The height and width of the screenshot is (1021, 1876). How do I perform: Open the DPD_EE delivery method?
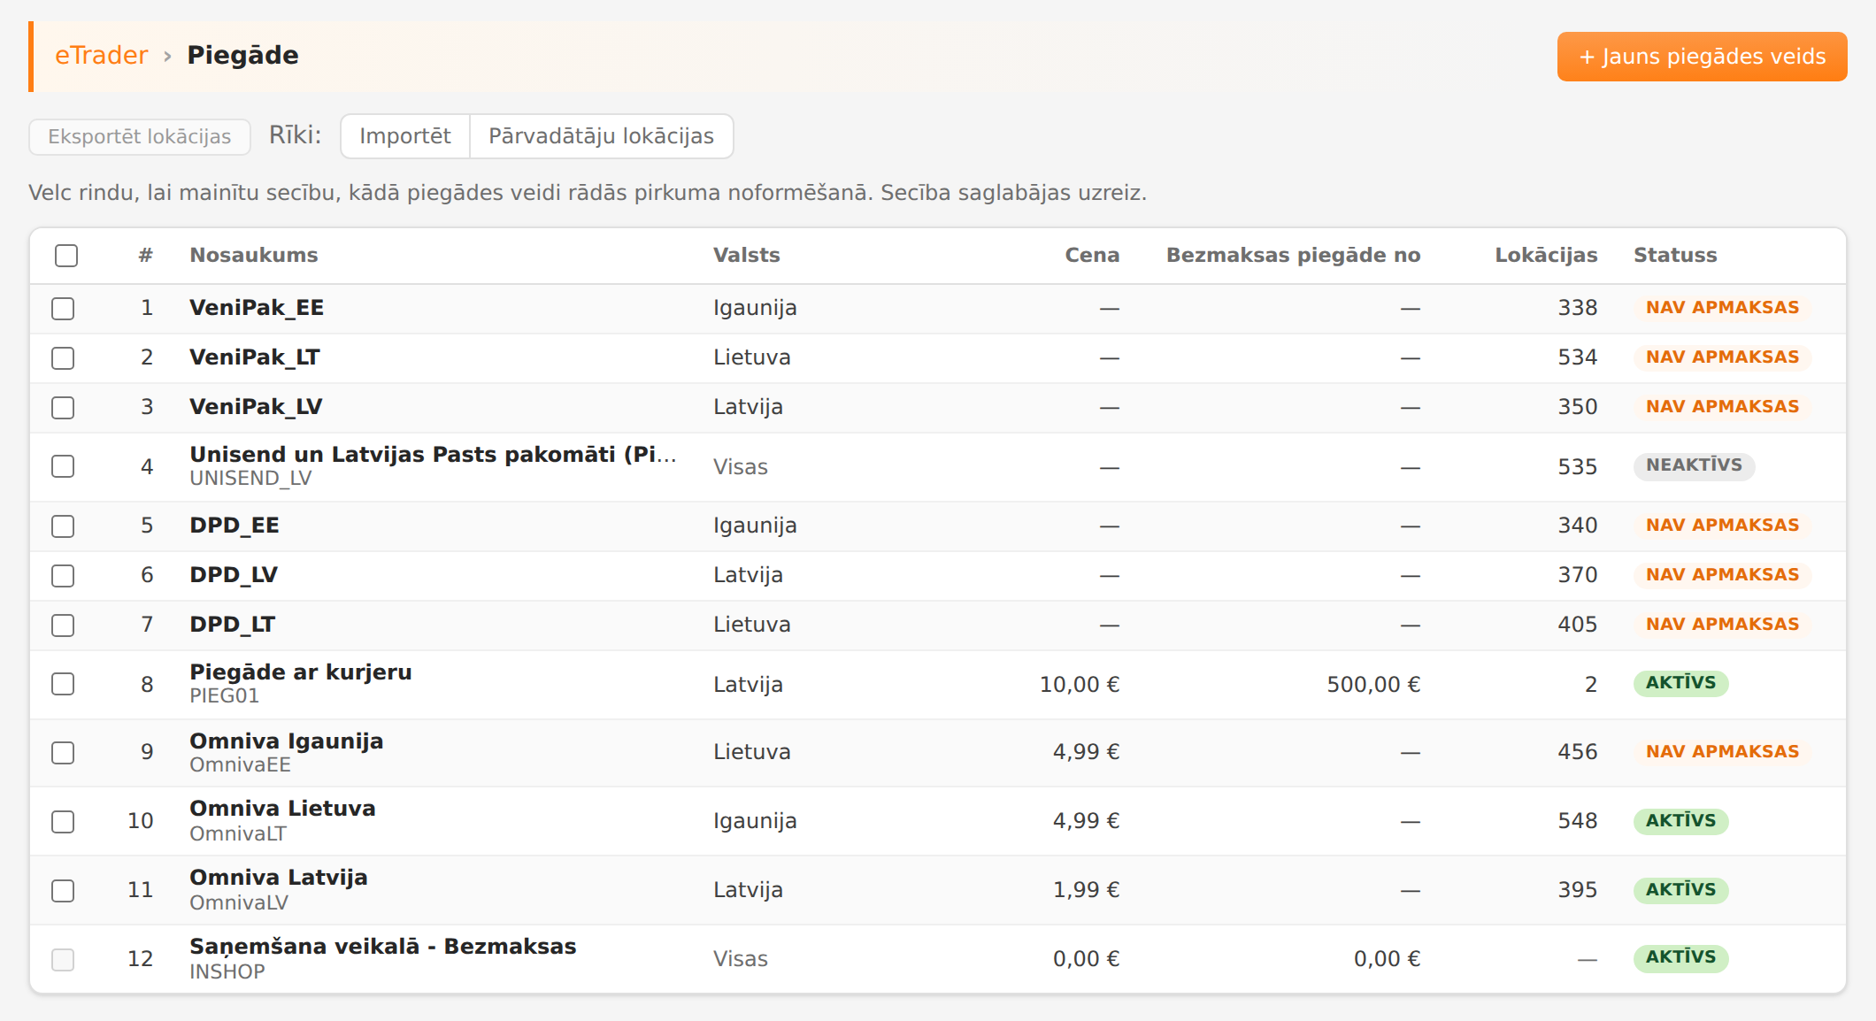(x=234, y=526)
